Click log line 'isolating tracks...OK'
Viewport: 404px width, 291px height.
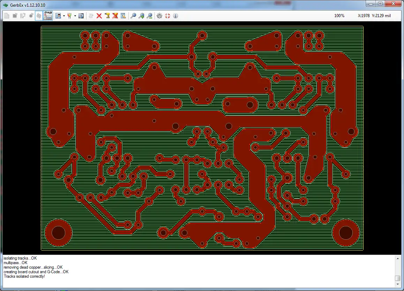20,258
